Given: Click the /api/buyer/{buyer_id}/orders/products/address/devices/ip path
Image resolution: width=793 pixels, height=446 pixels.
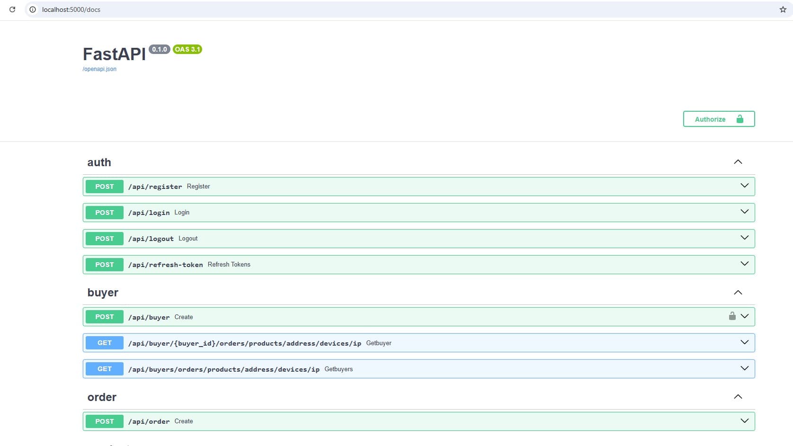Looking at the screenshot, I should (x=245, y=343).
